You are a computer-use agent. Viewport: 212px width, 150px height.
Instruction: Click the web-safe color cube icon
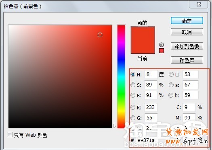tap(161, 45)
